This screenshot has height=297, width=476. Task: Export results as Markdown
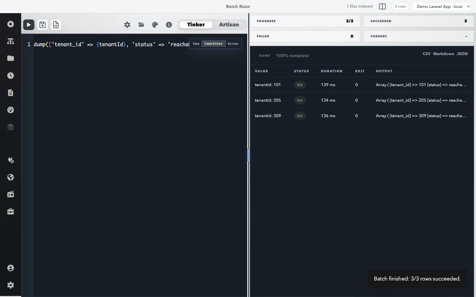pos(444,54)
